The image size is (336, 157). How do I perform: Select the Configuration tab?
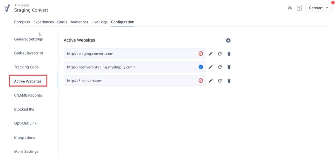point(123,22)
